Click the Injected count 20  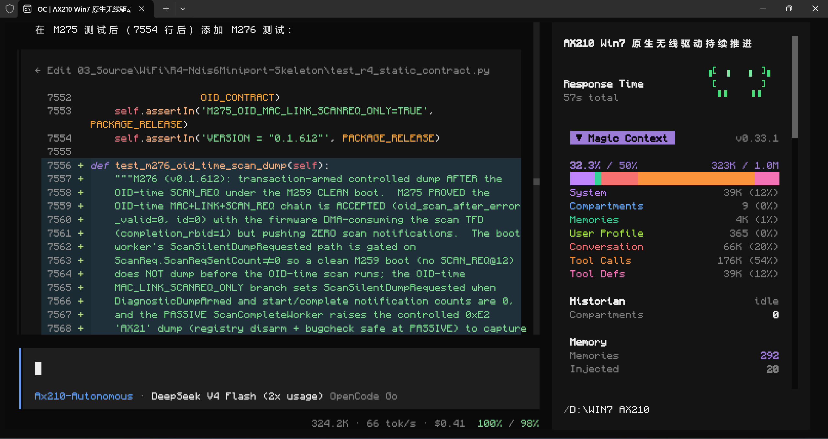tap(772, 369)
